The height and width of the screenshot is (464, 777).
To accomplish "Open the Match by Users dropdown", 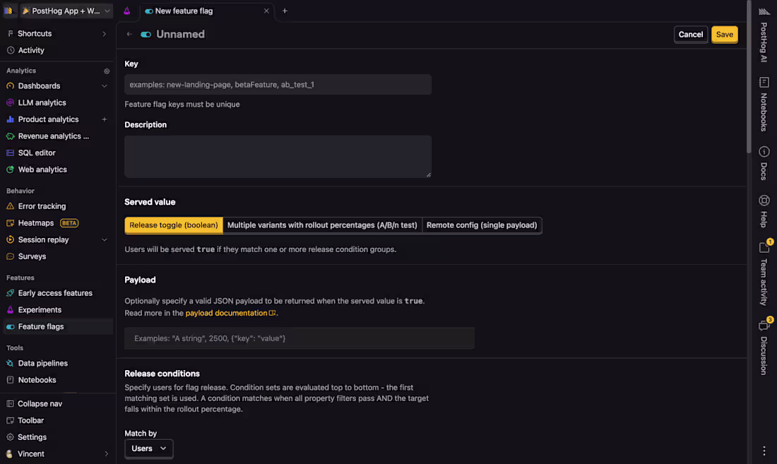I will (148, 448).
